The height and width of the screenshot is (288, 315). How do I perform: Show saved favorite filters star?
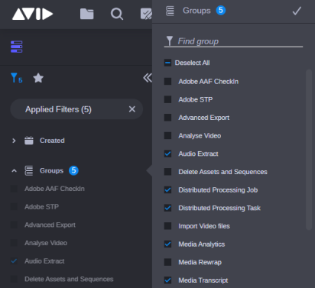point(38,78)
